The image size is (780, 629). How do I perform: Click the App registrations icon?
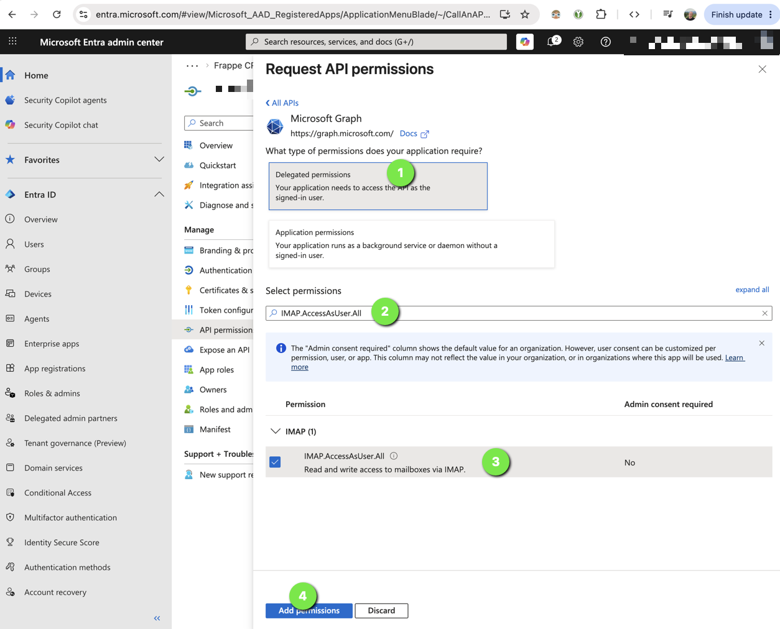click(x=11, y=369)
